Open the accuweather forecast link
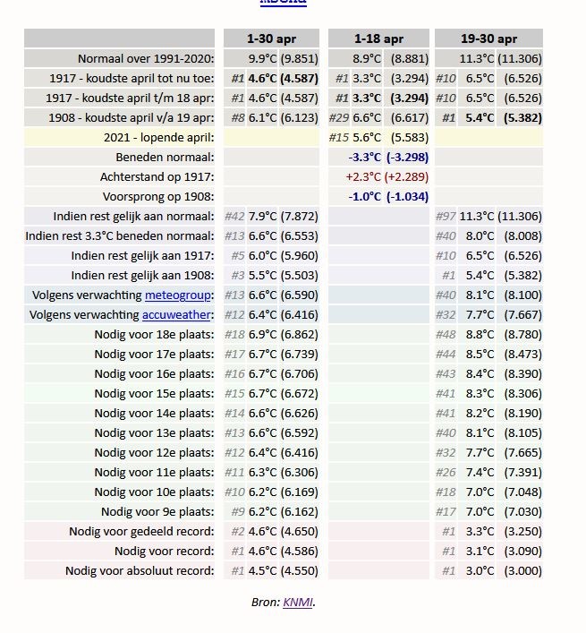 (176, 315)
